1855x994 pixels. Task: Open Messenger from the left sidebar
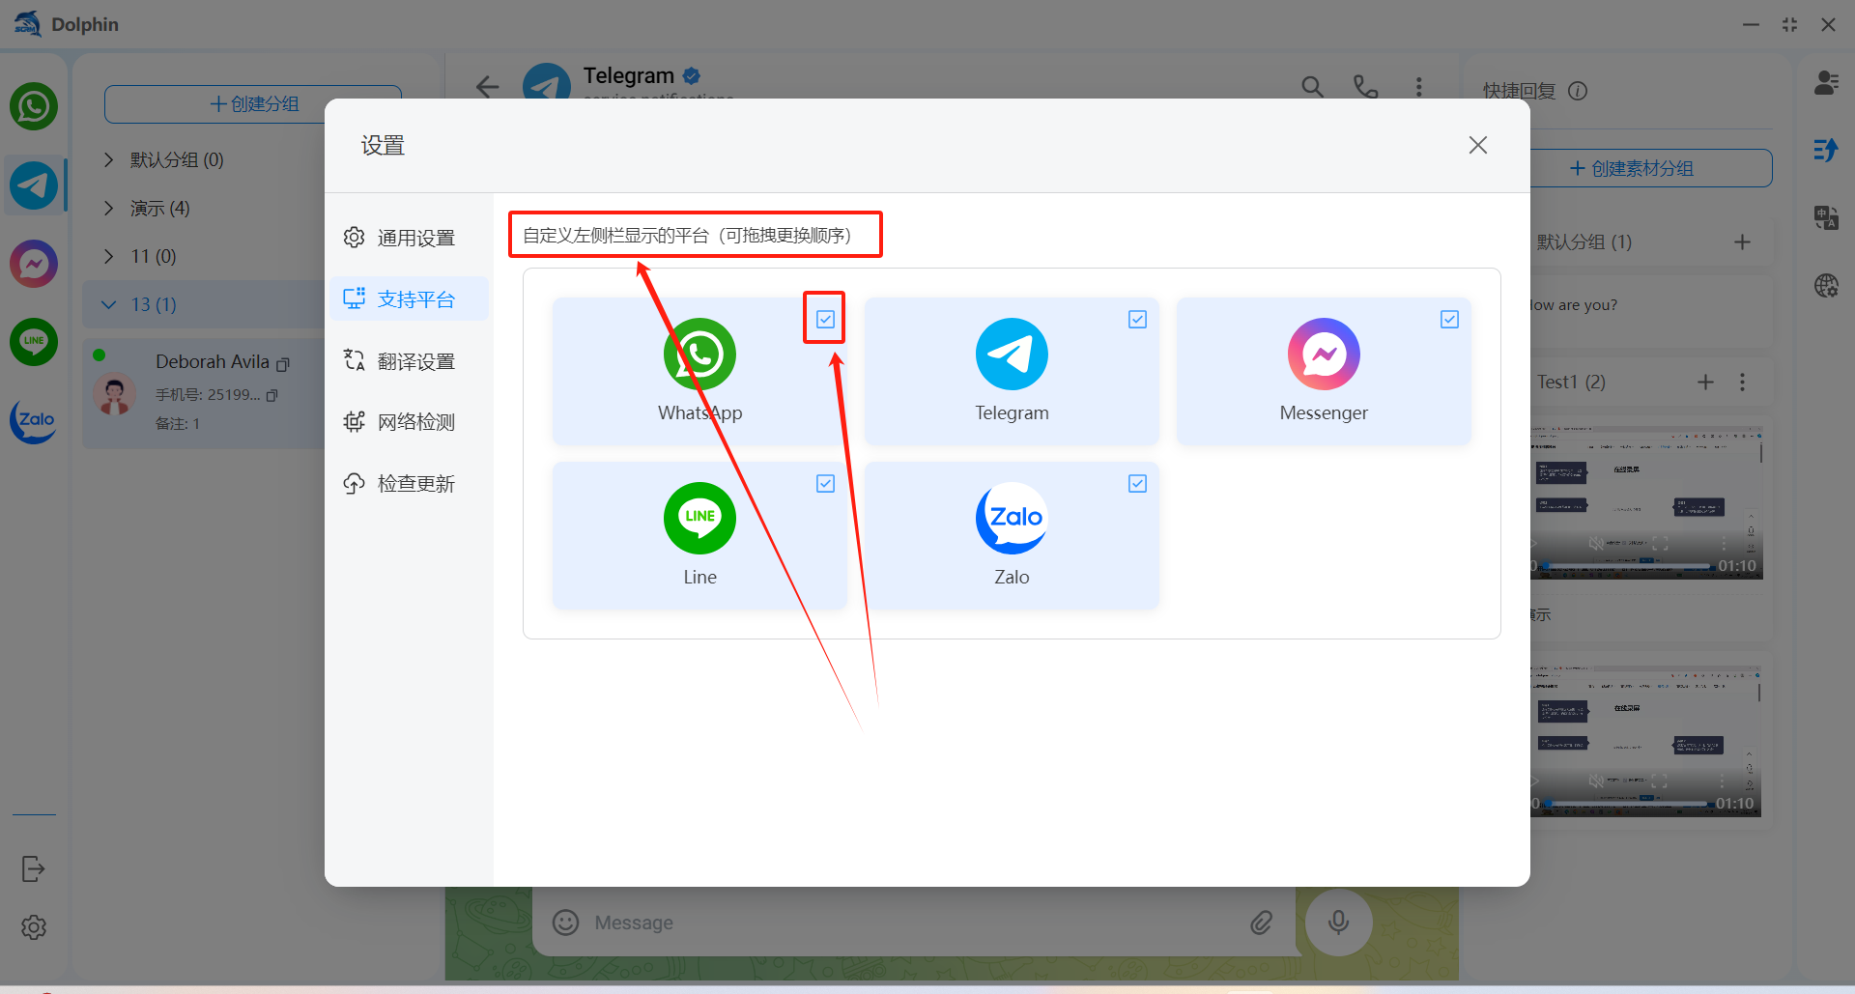click(x=34, y=264)
